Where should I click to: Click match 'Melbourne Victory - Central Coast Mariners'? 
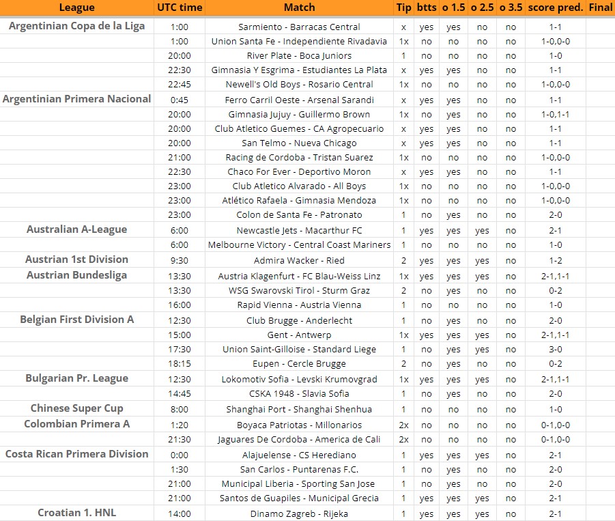299,245
